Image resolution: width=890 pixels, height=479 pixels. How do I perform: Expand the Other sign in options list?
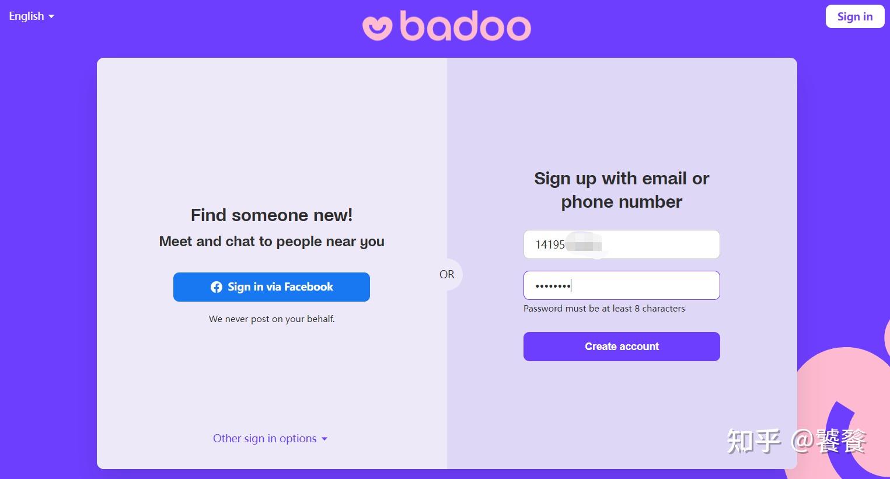coord(266,438)
